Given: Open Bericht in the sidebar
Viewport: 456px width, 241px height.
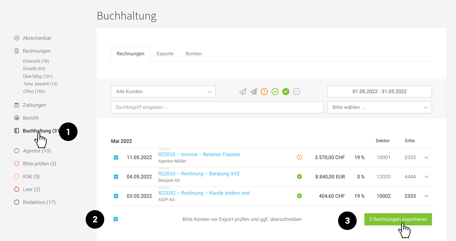Looking at the screenshot, I should click(x=31, y=118).
